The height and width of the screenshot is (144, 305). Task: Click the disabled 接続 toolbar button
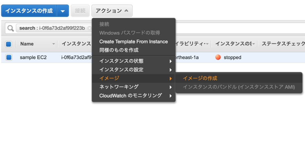pos(80,11)
